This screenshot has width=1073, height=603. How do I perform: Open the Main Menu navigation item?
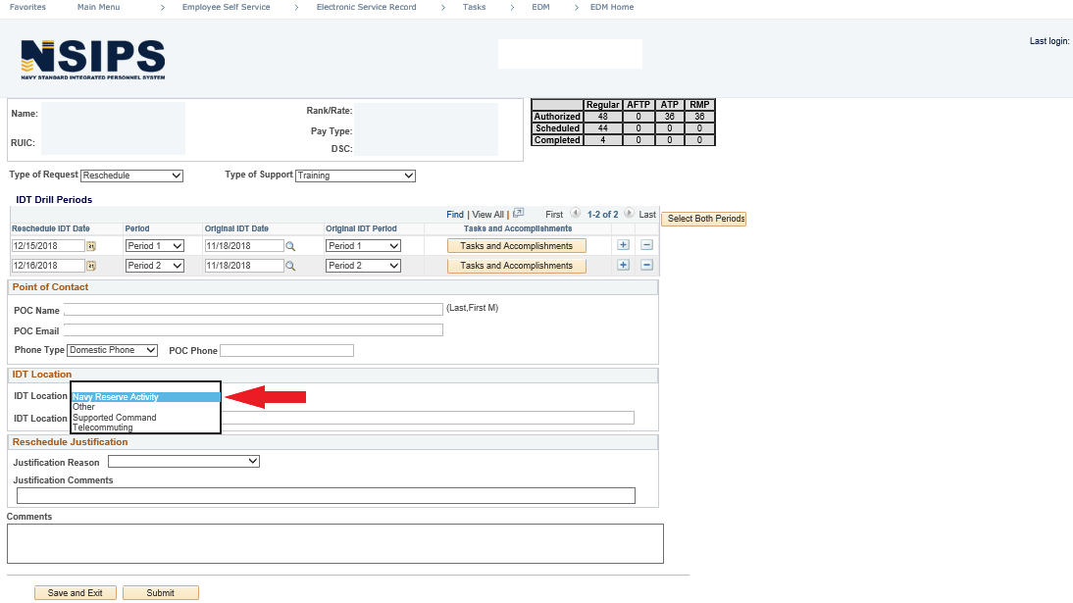click(x=98, y=7)
